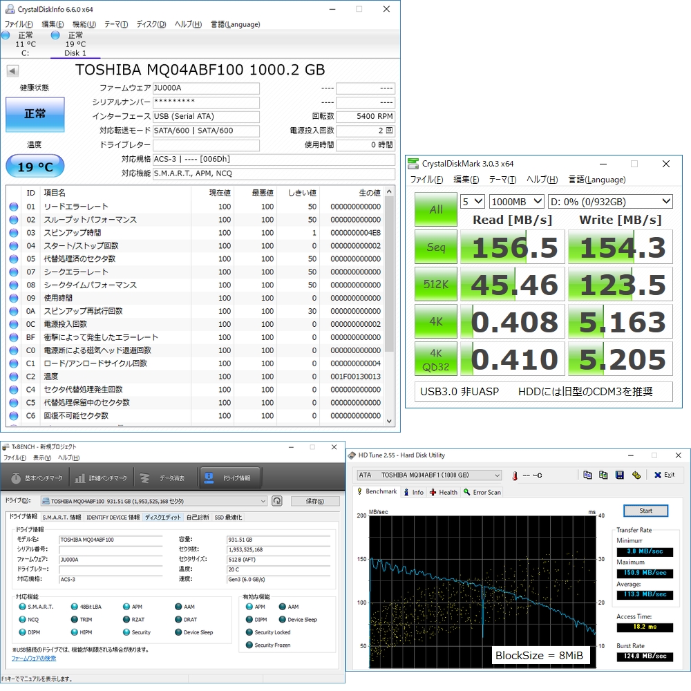Switch to TxBENCH SSD 最適化 tab

228,518
